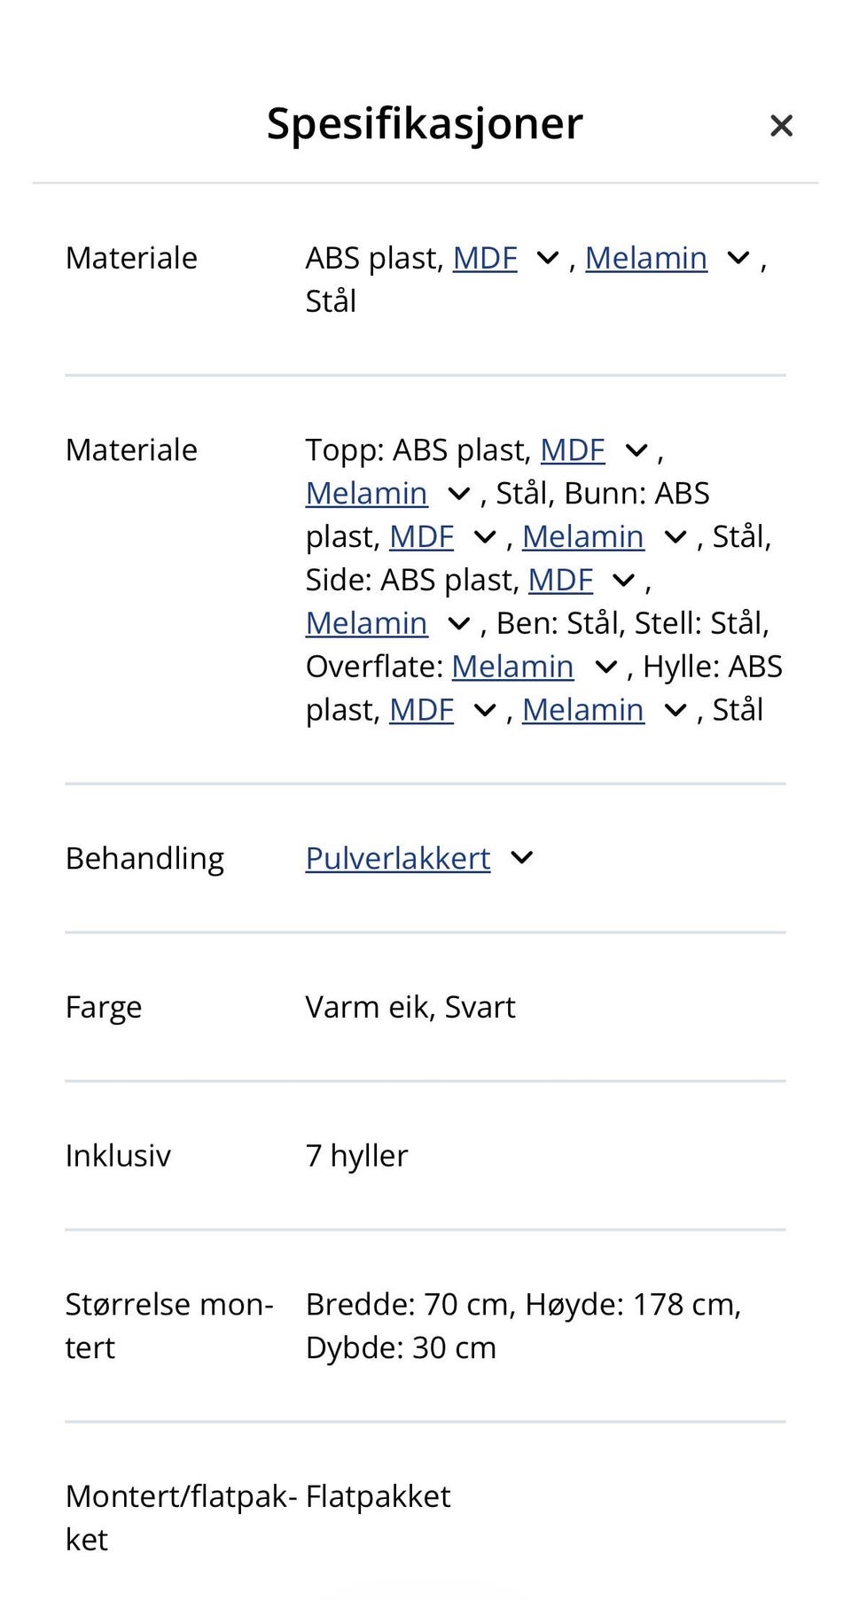This screenshot has height=1600, width=851.
Task: Open the Melamin link in the first Materiale row
Action: 647,258
